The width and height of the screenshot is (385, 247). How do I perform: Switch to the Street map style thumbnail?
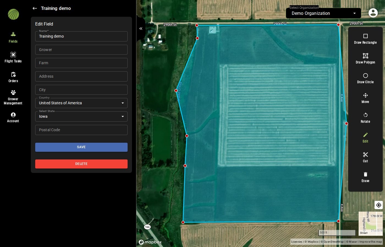pyautogui.click(x=371, y=223)
